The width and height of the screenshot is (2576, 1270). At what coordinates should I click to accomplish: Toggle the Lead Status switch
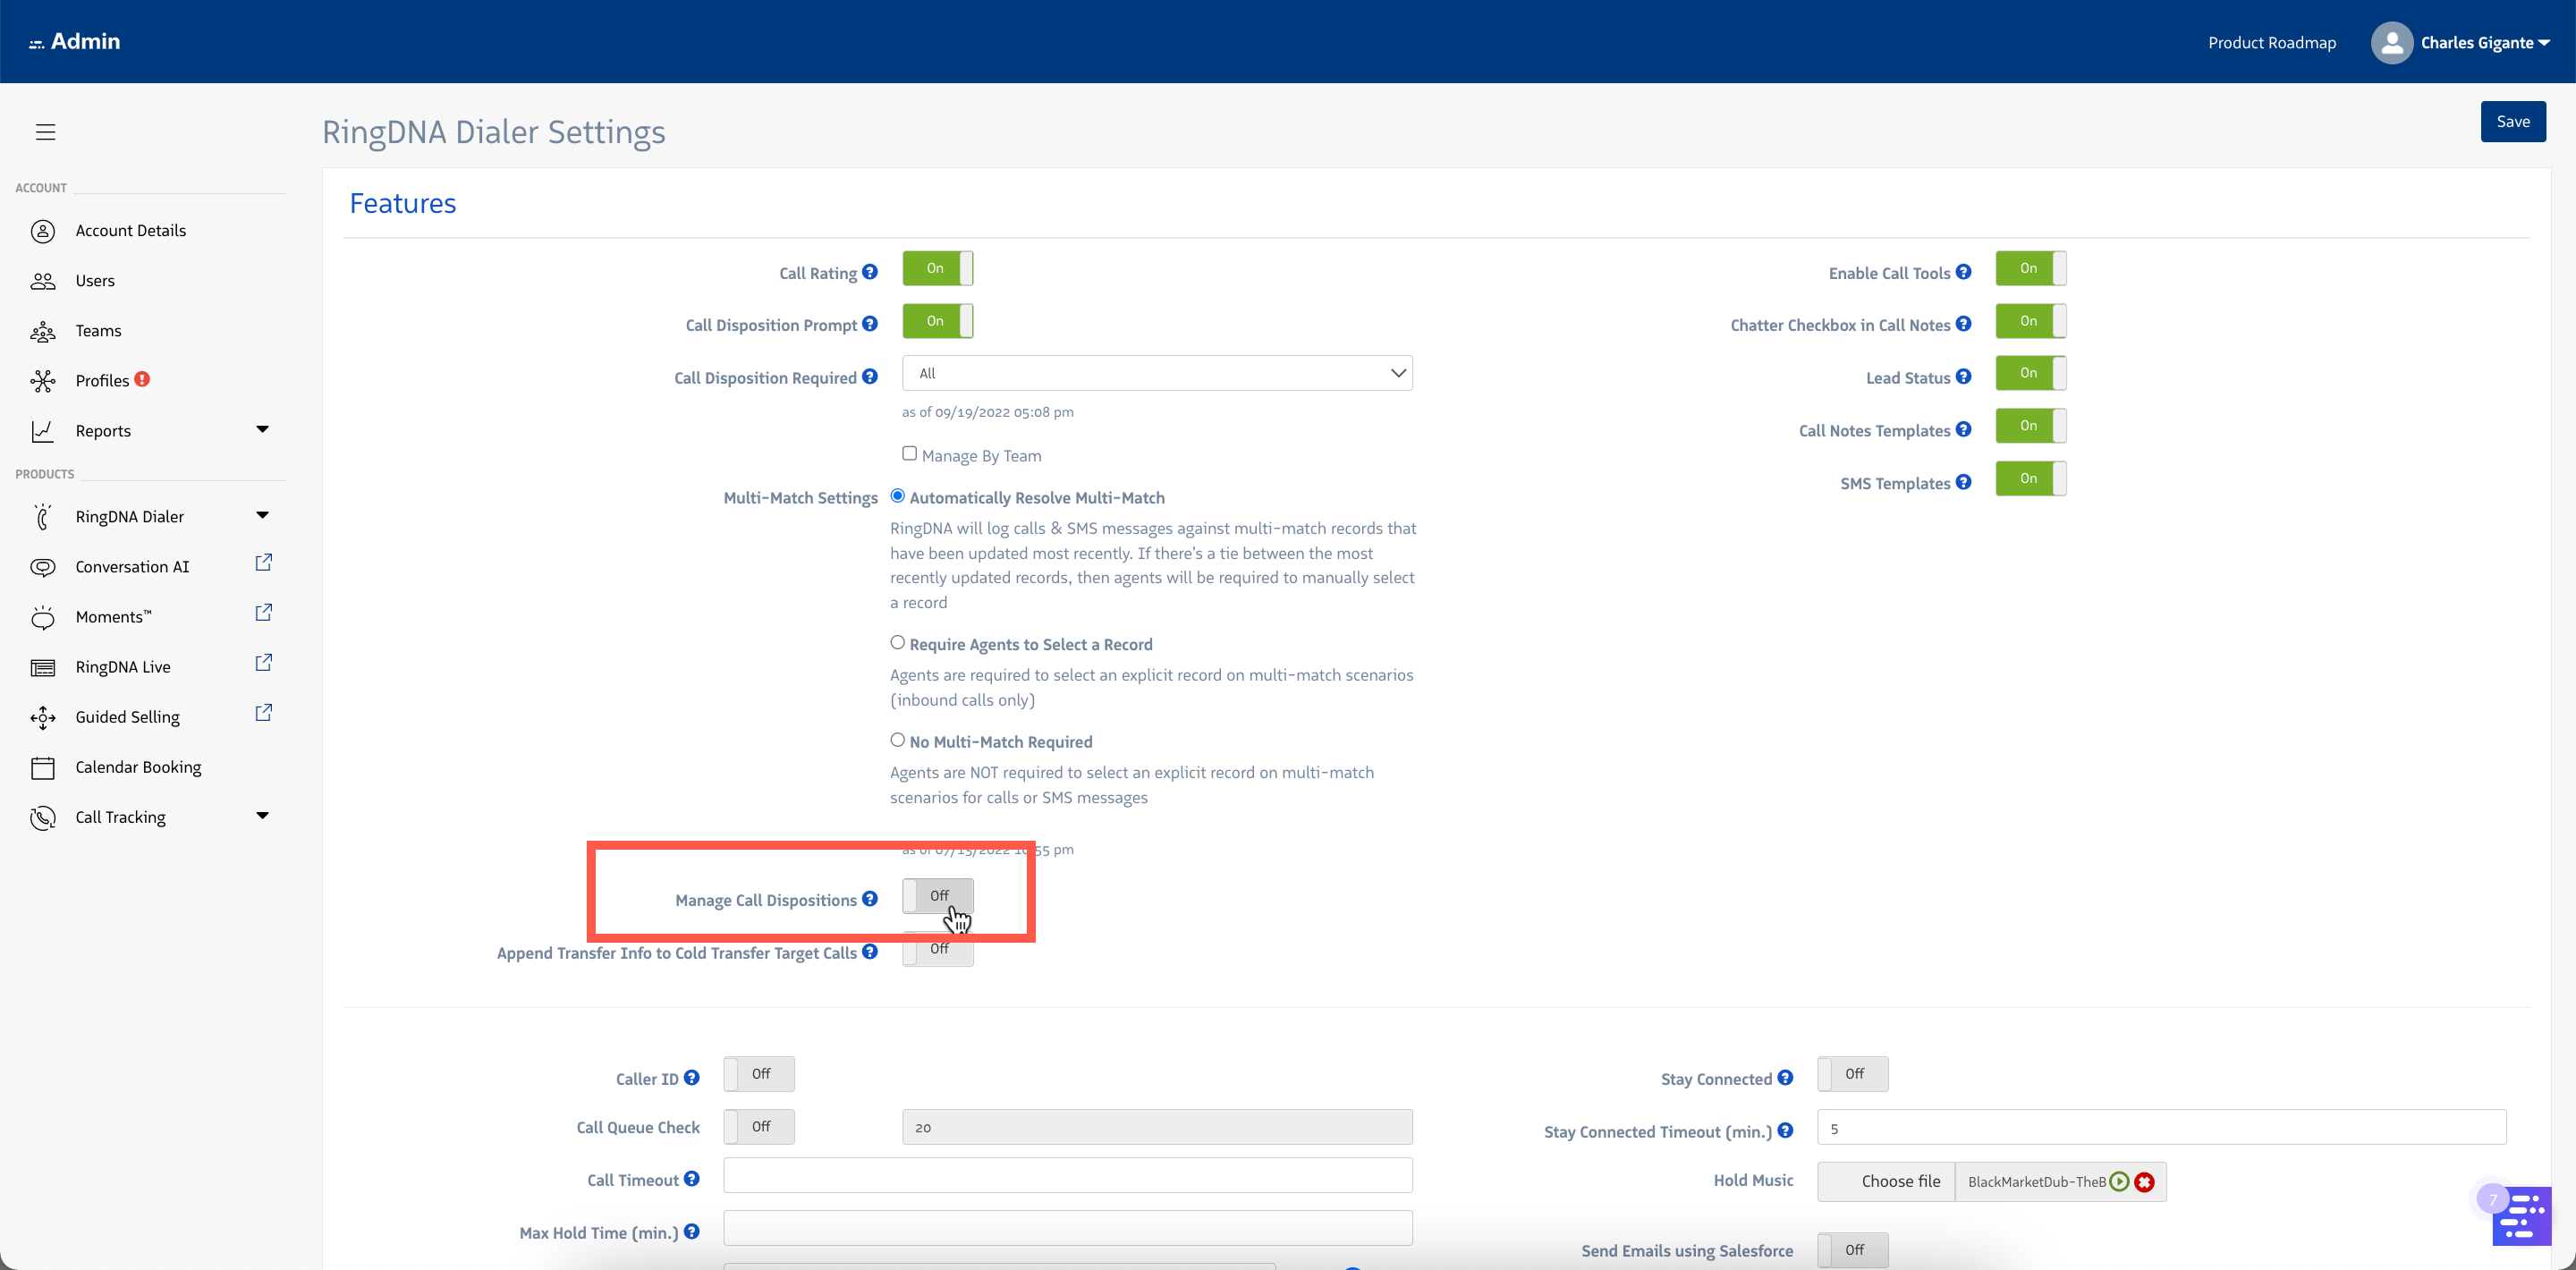[2030, 373]
